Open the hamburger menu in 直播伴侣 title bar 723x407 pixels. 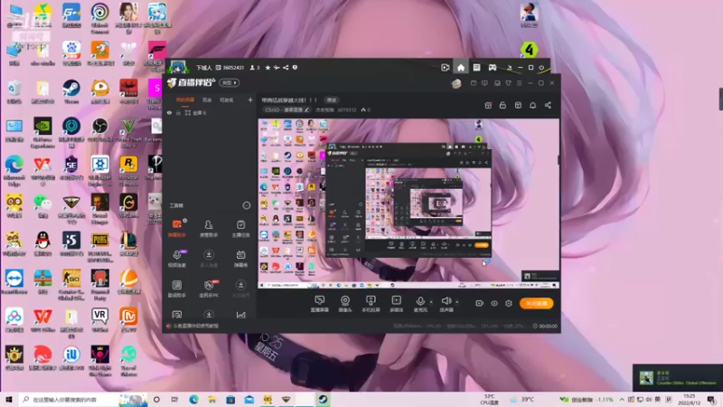[x=519, y=83]
